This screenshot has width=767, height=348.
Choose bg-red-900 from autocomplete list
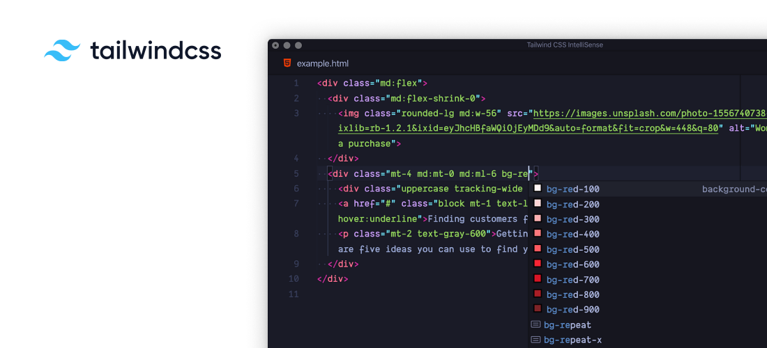coord(648,310)
